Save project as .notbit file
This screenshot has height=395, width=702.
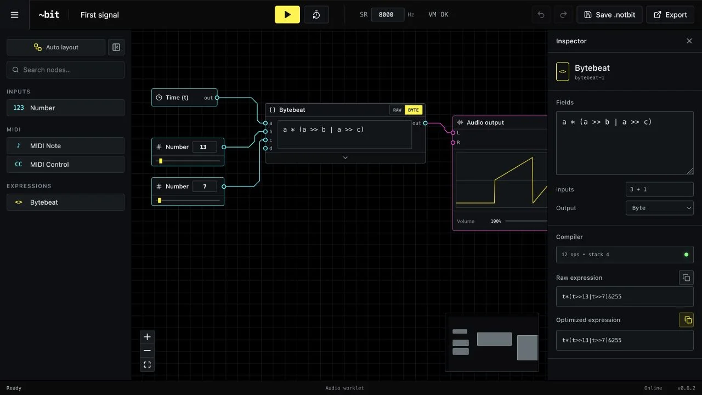coord(609,15)
